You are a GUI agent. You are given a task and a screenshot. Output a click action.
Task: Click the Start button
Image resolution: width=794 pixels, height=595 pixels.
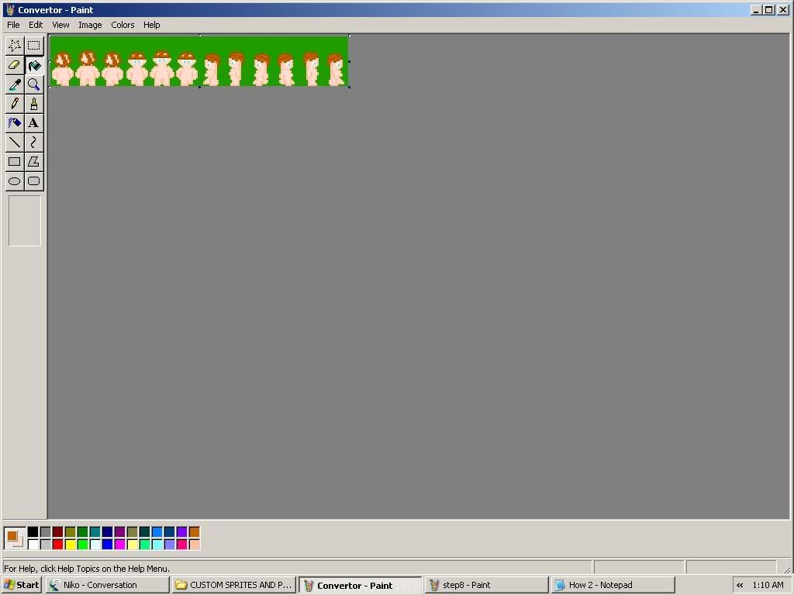point(21,585)
